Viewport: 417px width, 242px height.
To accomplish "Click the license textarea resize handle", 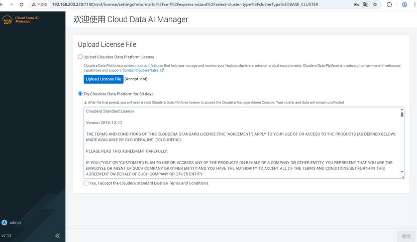I will point(402,177).
